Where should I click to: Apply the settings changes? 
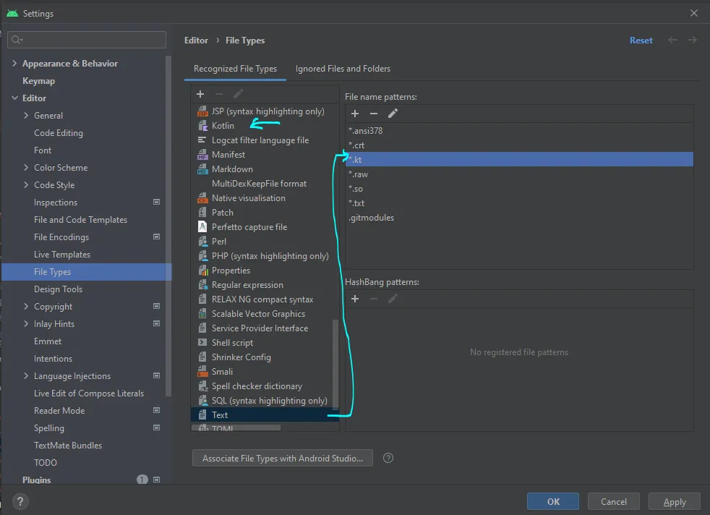(x=675, y=501)
